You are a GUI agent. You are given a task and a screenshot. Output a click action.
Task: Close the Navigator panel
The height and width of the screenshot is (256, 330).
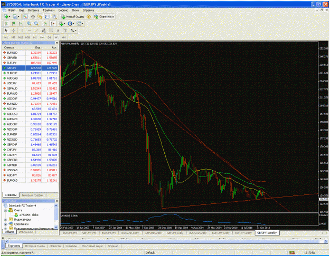56,201
